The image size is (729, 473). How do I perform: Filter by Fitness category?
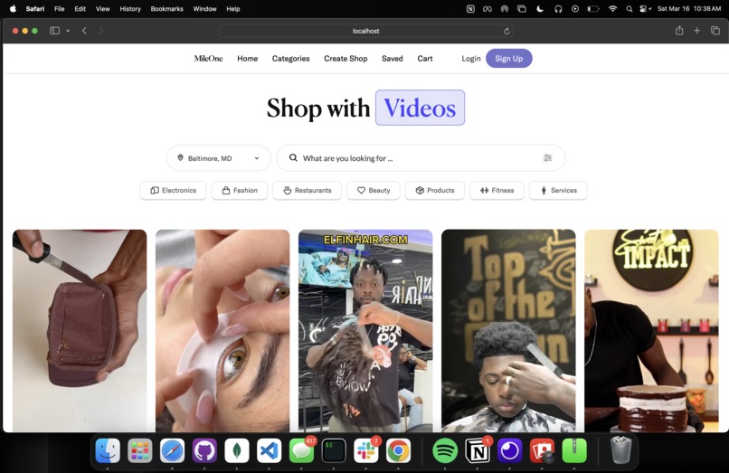coord(497,190)
